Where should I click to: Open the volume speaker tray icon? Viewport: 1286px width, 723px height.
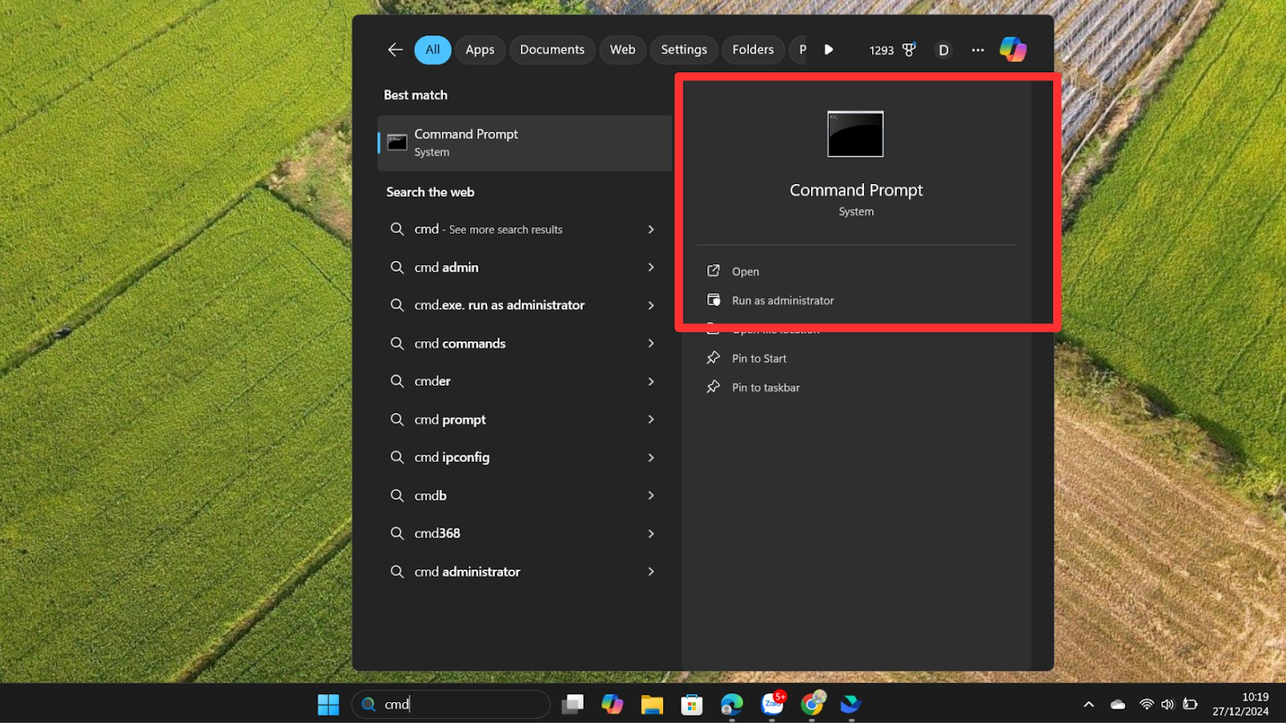click(1168, 705)
